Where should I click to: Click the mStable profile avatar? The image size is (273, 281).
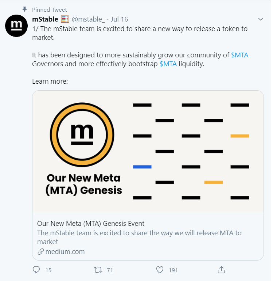(x=17, y=26)
